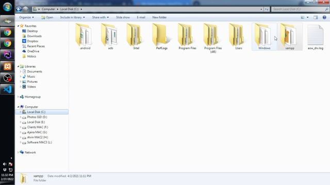
Task: Click the search magnifier icon
Action: [x=326, y=9]
